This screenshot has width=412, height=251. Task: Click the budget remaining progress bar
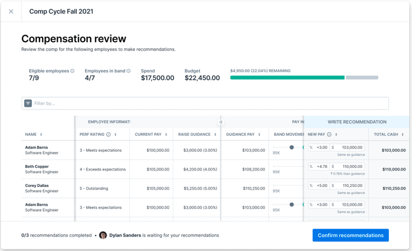pyautogui.click(x=304, y=78)
